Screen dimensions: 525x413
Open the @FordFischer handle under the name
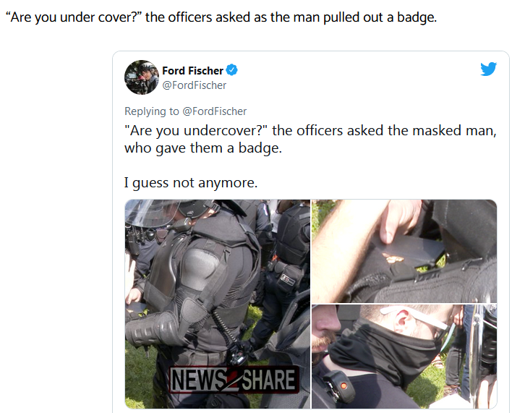[195, 85]
